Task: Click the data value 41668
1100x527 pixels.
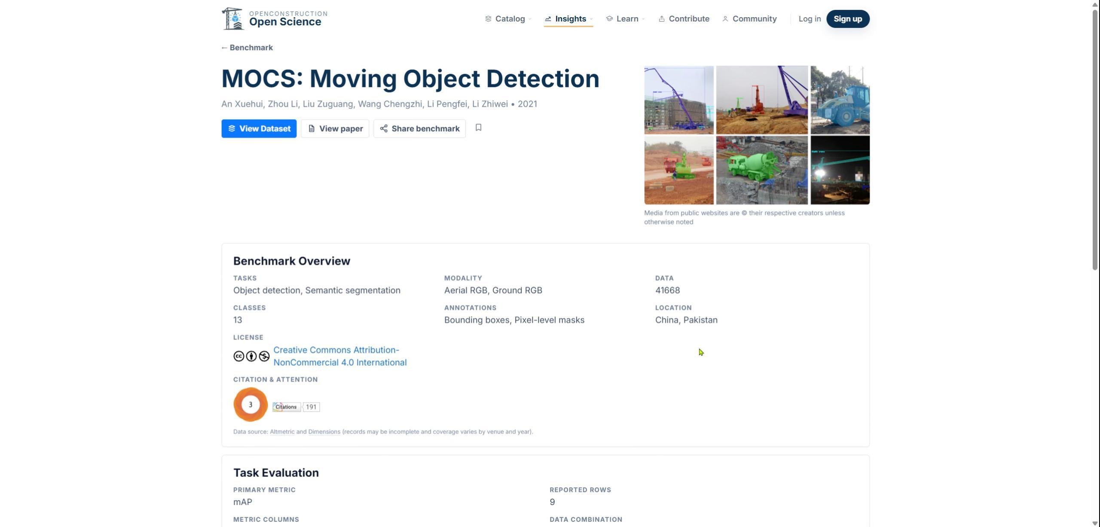Action: (667, 290)
